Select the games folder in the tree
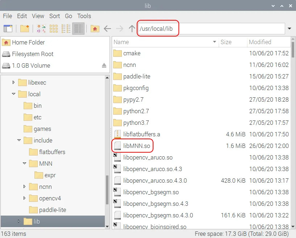The height and width of the screenshot is (238, 296). (x=37, y=129)
